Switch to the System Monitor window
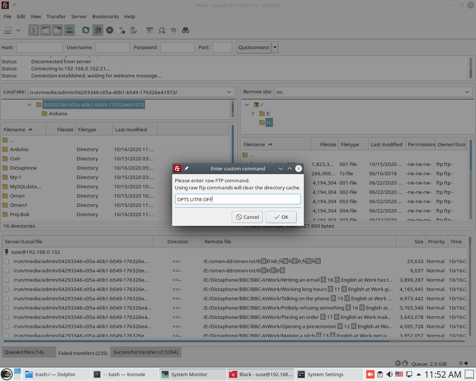 click(193, 374)
